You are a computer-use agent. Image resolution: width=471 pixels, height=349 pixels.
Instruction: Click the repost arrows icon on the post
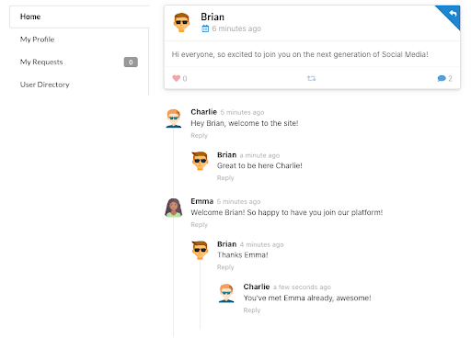[311, 78]
